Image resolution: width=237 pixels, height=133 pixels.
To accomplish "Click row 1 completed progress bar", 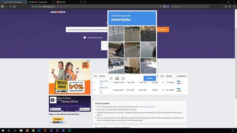I will [x=178, y=81].
